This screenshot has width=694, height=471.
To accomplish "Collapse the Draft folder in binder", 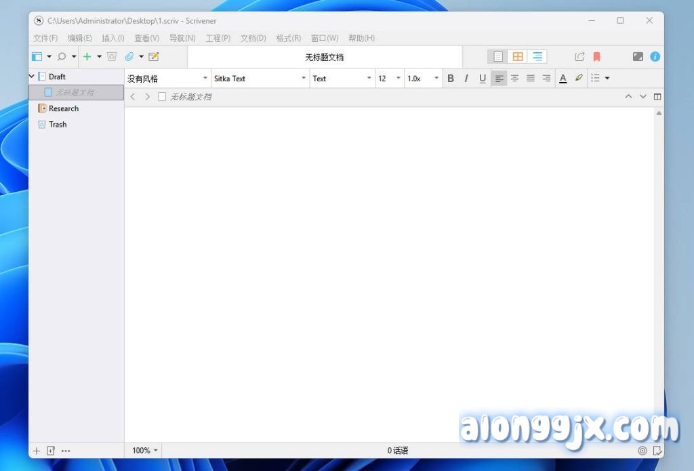I will coord(32,77).
